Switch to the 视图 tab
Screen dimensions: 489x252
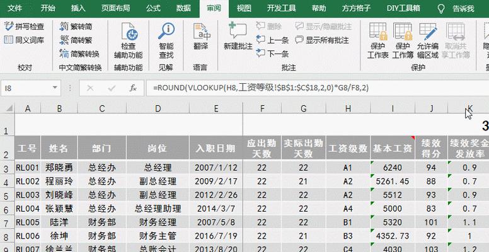point(244,8)
